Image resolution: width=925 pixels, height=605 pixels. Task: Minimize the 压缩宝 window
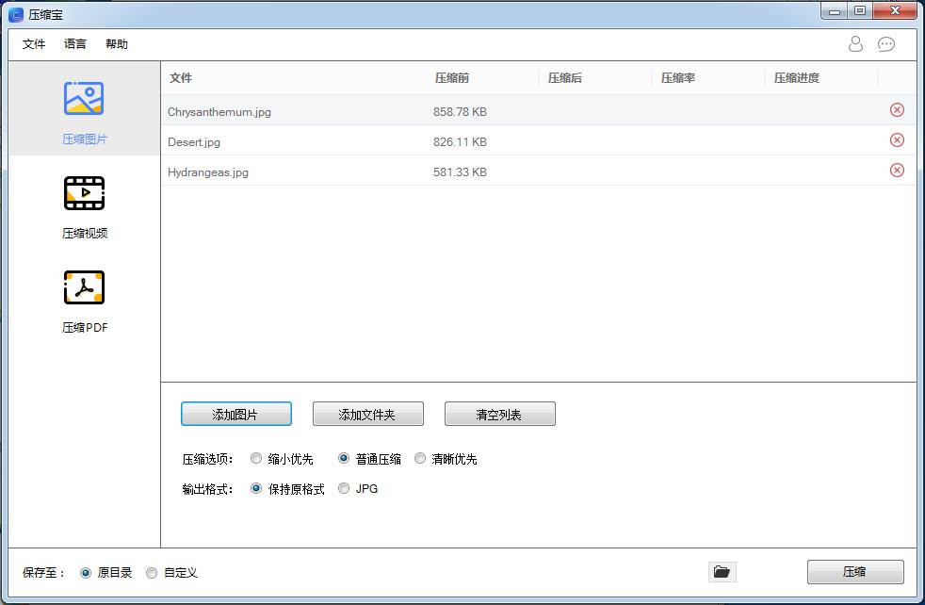pos(835,10)
